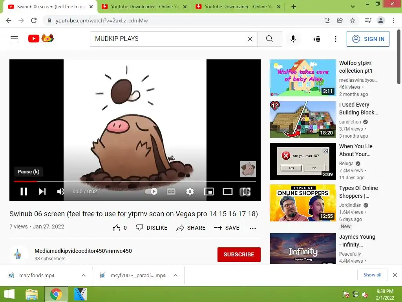The image size is (402, 302).
Task: Switch to second Youtube Downloader tab
Action: [x=144, y=7]
